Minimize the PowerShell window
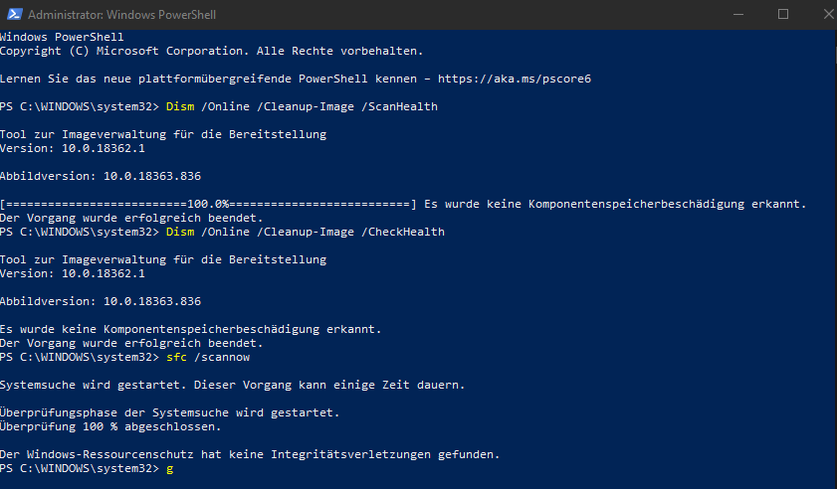 737,14
